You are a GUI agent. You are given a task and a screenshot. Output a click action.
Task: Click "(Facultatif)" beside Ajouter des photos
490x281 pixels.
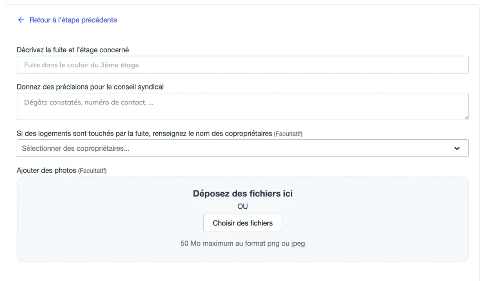point(92,171)
